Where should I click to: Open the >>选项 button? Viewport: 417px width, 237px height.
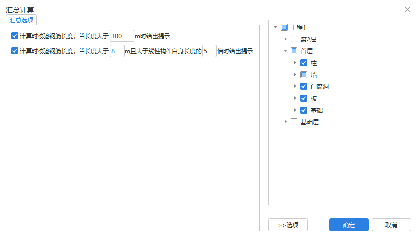tap(288, 225)
